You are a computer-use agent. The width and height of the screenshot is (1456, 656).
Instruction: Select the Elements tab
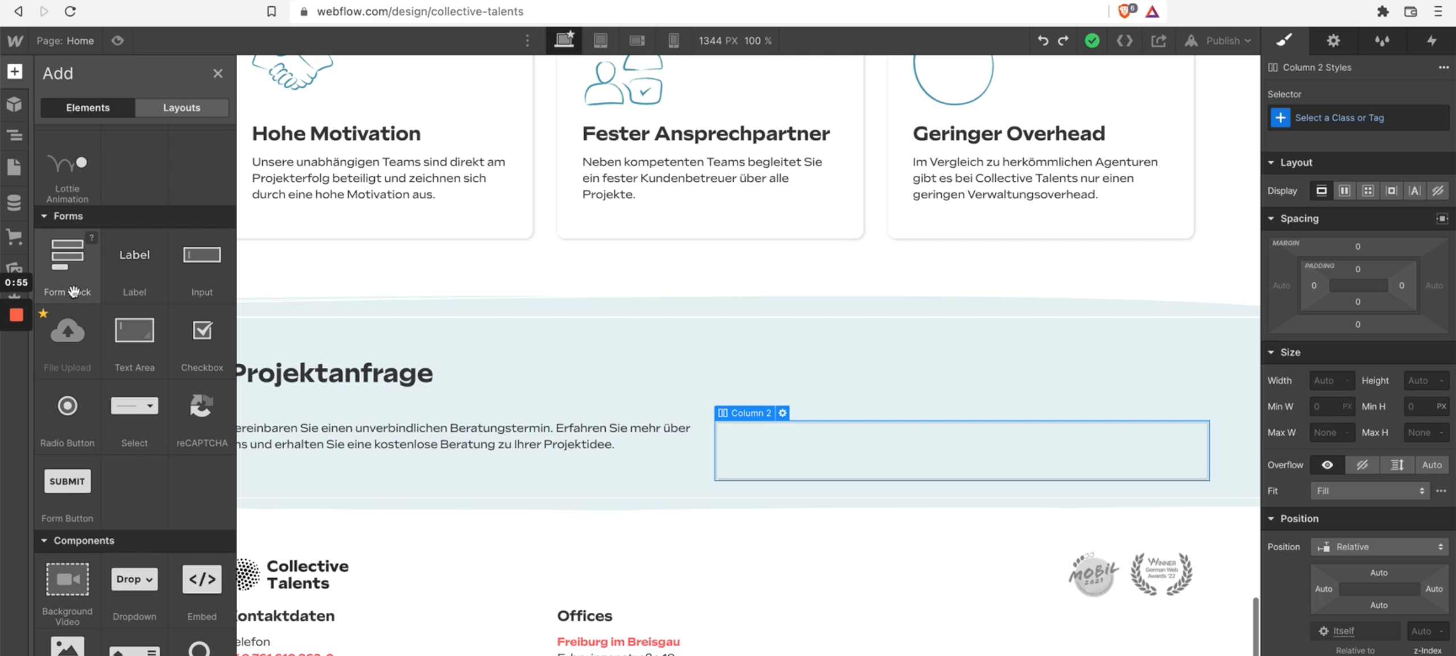click(x=88, y=107)
